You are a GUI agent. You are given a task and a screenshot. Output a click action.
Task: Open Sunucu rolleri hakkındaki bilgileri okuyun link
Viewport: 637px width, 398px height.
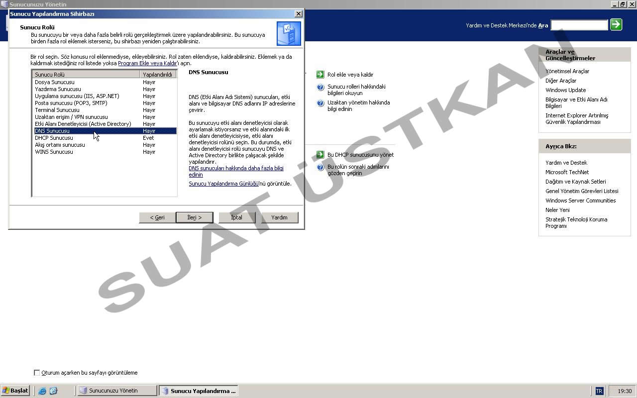pyautogui.click(x=356, y=90)
